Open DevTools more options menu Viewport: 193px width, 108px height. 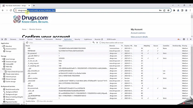point(187,39)
